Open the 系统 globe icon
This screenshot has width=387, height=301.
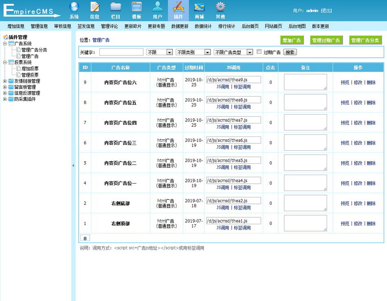pyautogui.click(x=74, y=7)
